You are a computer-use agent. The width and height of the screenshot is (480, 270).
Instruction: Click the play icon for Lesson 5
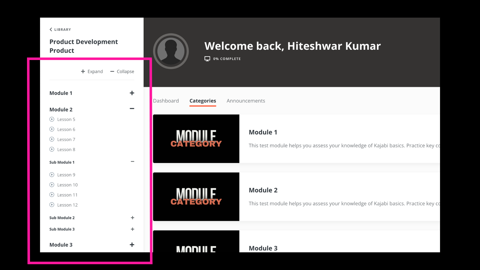point(52,119)
